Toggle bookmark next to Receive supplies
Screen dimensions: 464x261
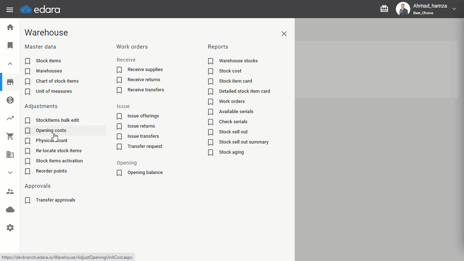pyautogui.click(x=119, y=70)
